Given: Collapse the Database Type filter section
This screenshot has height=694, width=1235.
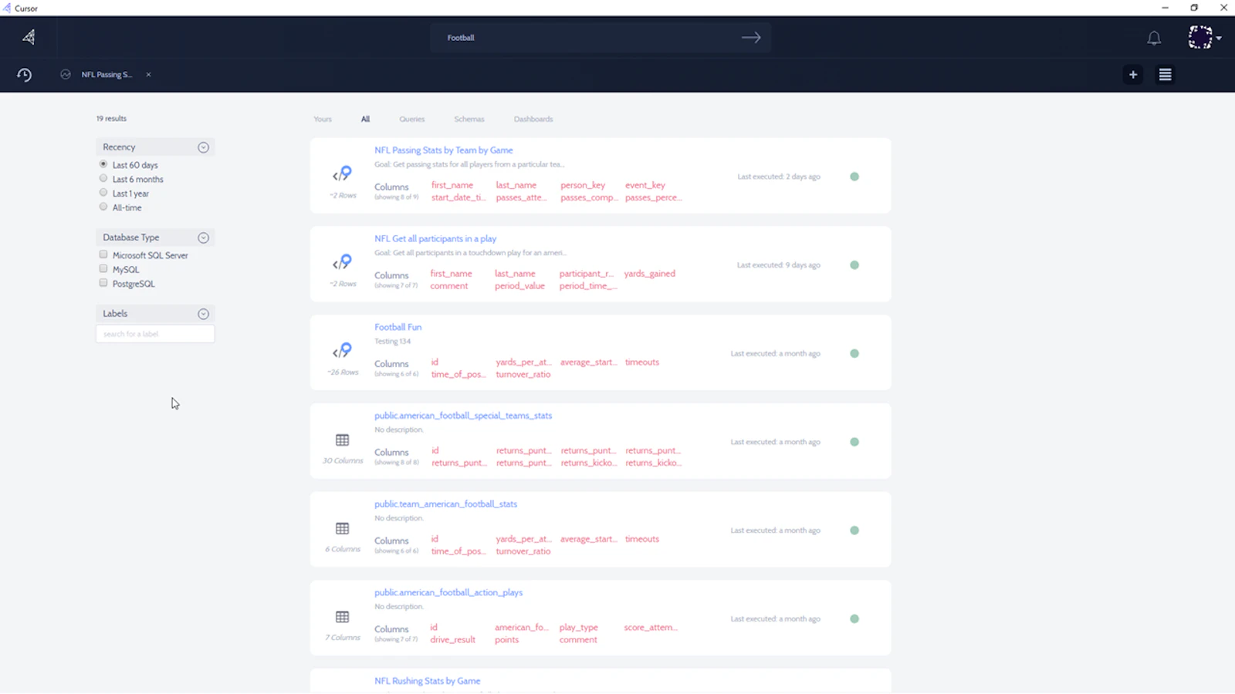Looking at the screenshot, I should pyautogui.click(x=203, y=238).
